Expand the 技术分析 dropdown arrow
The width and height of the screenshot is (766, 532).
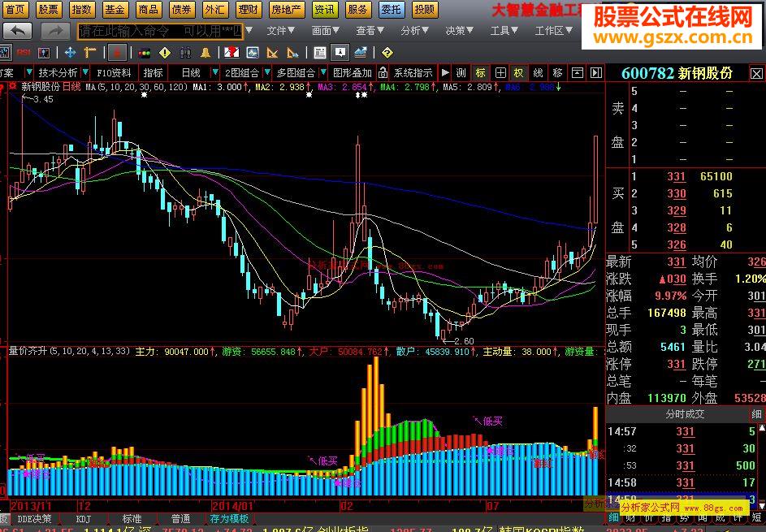tap(83, 72)
